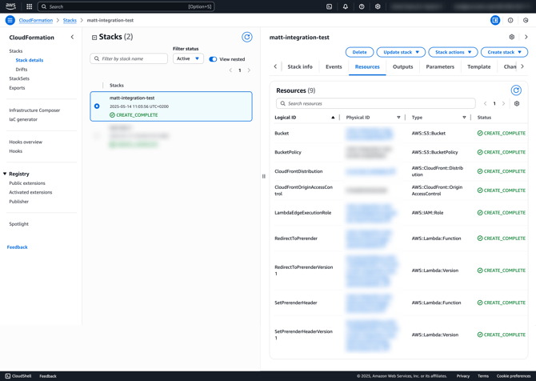Open Public extensions in Registry
The width and height of the screenshot is (536, 381).
click(x=27, y=183)
